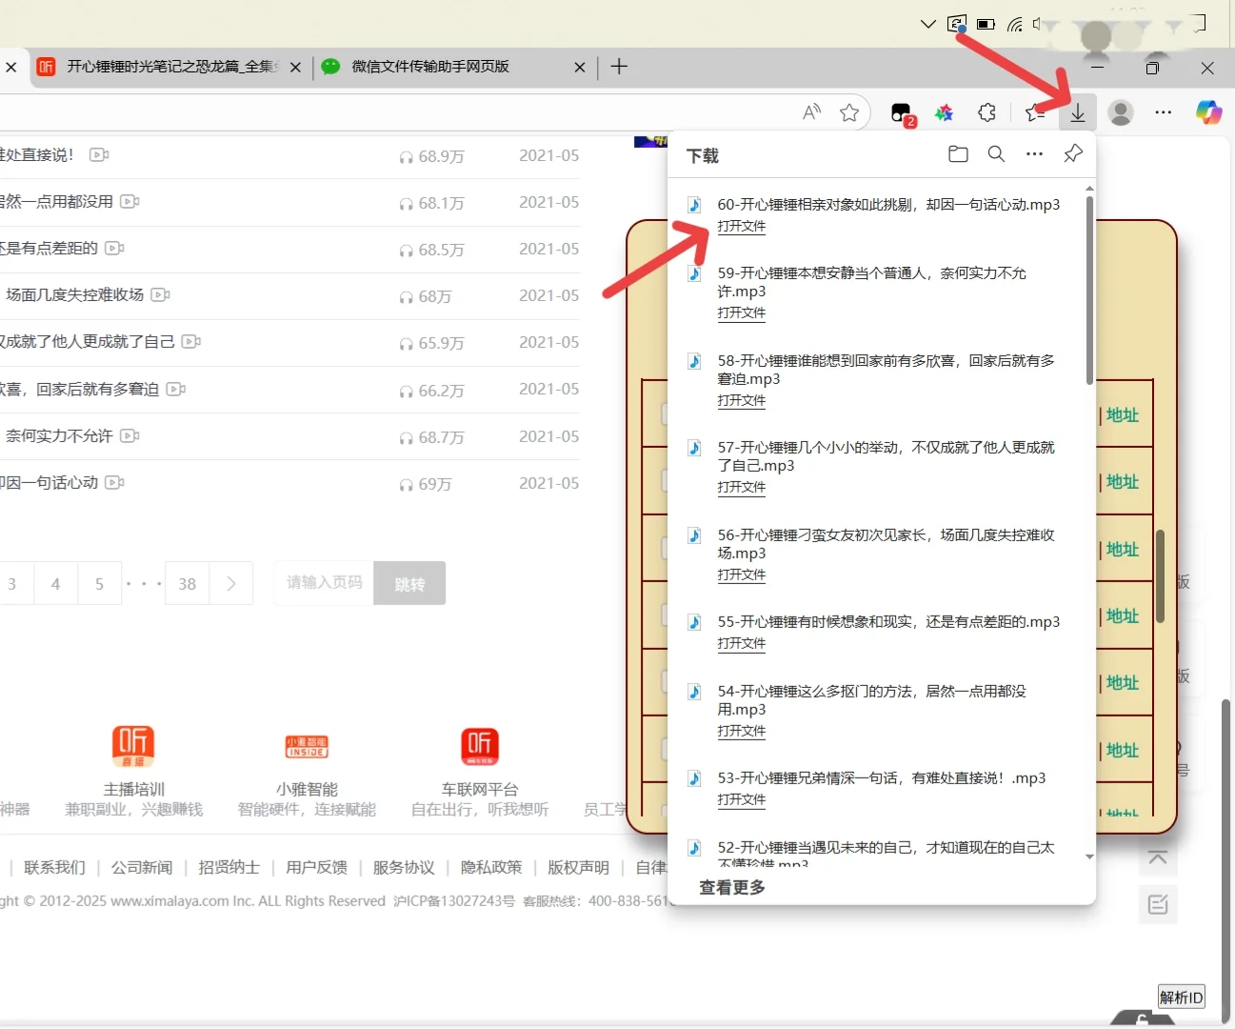Open the 隐私政策 footer link

pyautogui.click(x=491, y=868)
